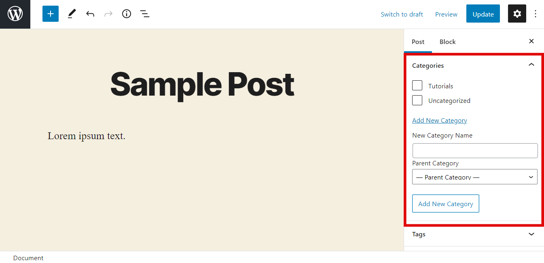This screenshot has width=544, height=263.
Task: Select the Tools edit mode icon
Action: pyautogui.click(x=72, y=13)
